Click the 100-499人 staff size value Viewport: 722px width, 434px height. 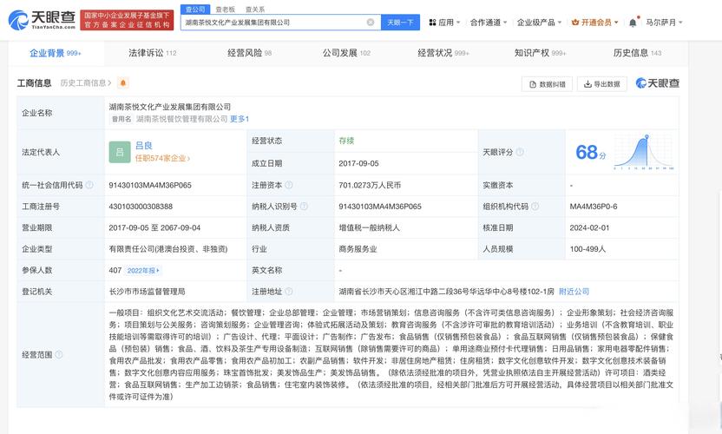[x=587, y=249]
